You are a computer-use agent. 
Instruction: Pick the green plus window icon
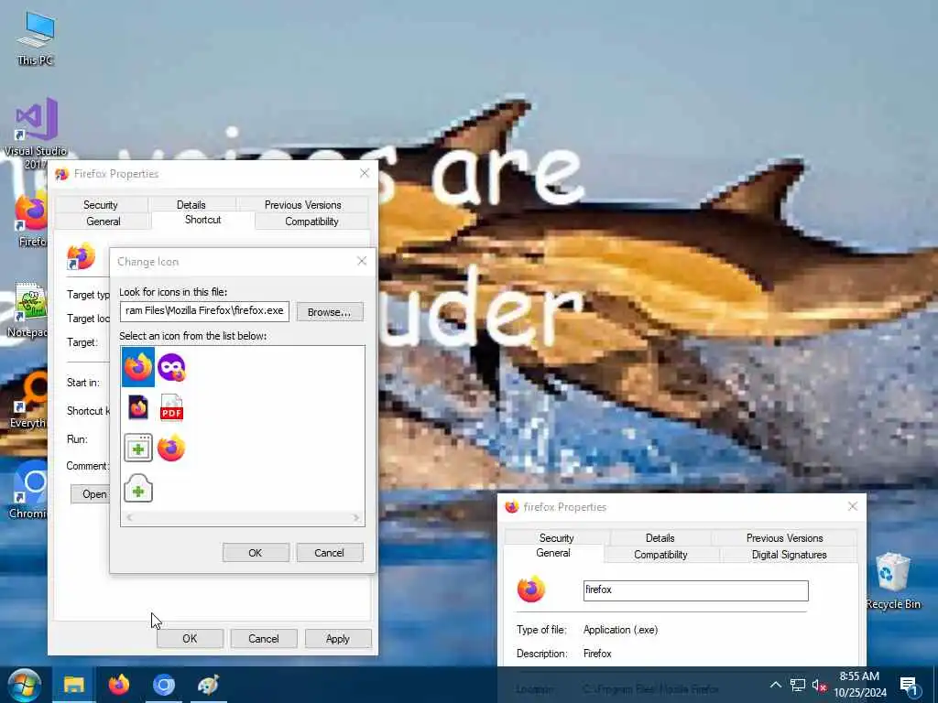point(138,448)
